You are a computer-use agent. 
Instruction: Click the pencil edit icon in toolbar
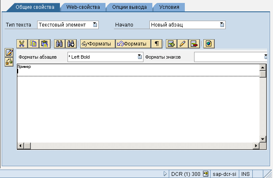click(182, 43)
